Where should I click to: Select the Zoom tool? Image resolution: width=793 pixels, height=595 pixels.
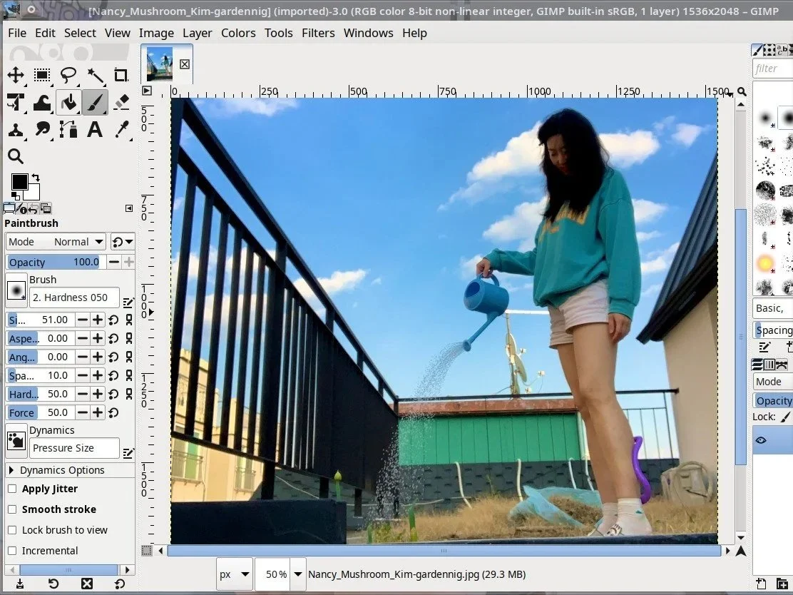pos(15,156)
